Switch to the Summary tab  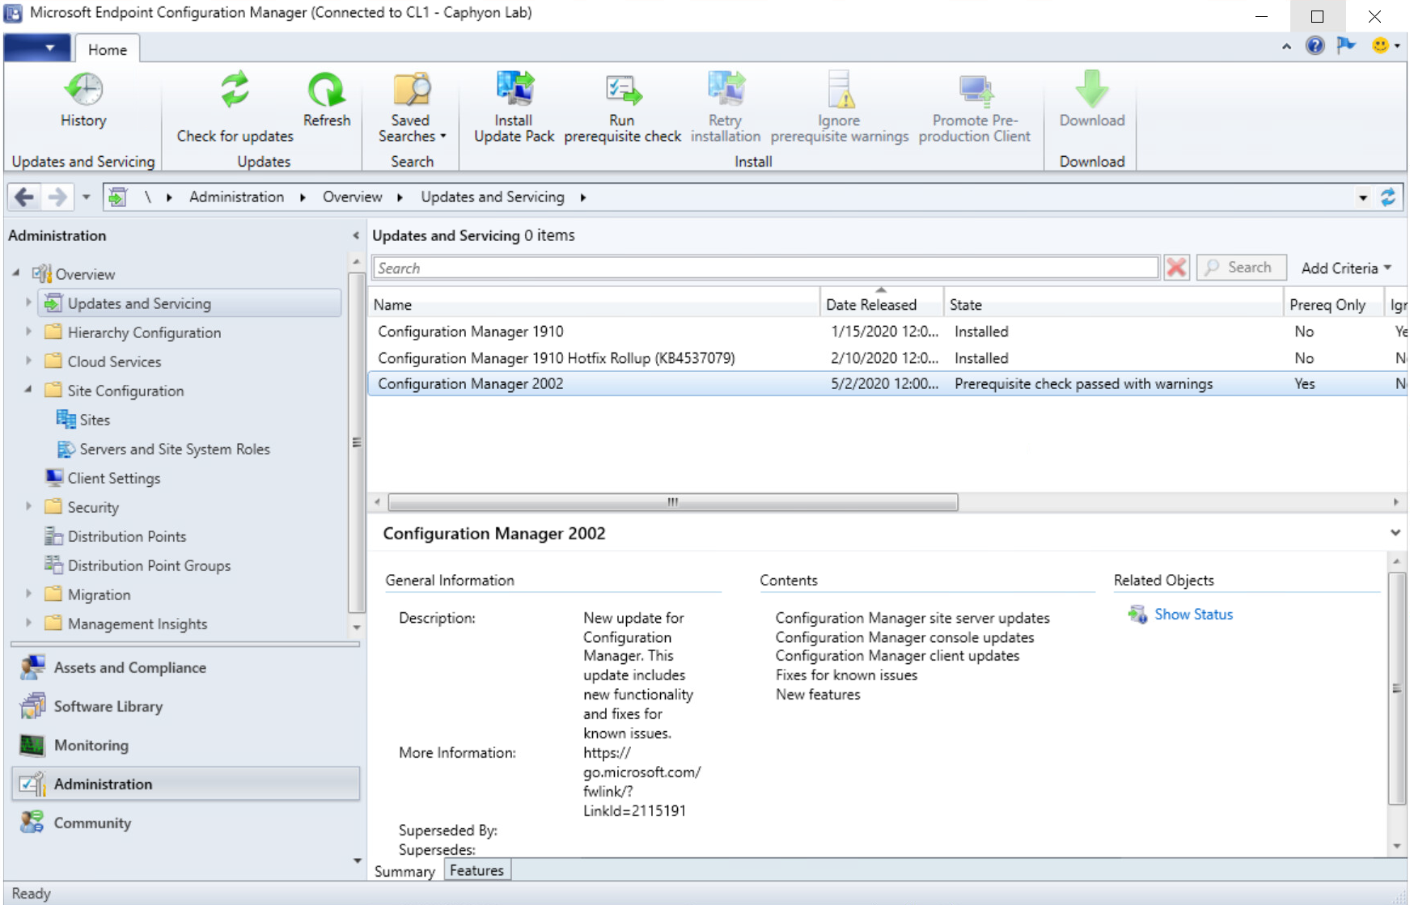click(404, 871)
